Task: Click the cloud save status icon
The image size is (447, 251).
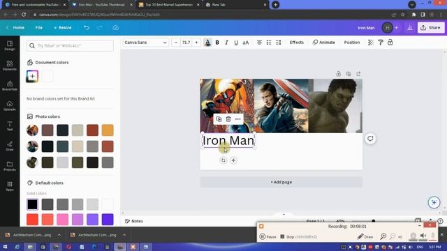Action: coord(115,28)
